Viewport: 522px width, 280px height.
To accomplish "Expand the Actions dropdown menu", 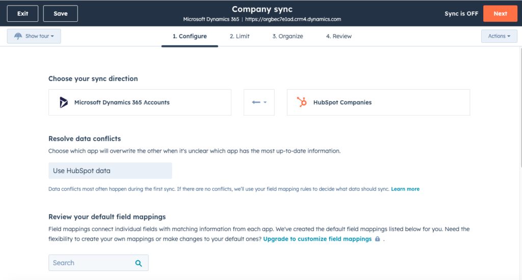I will pyautogui.click(x=499, y=36).
